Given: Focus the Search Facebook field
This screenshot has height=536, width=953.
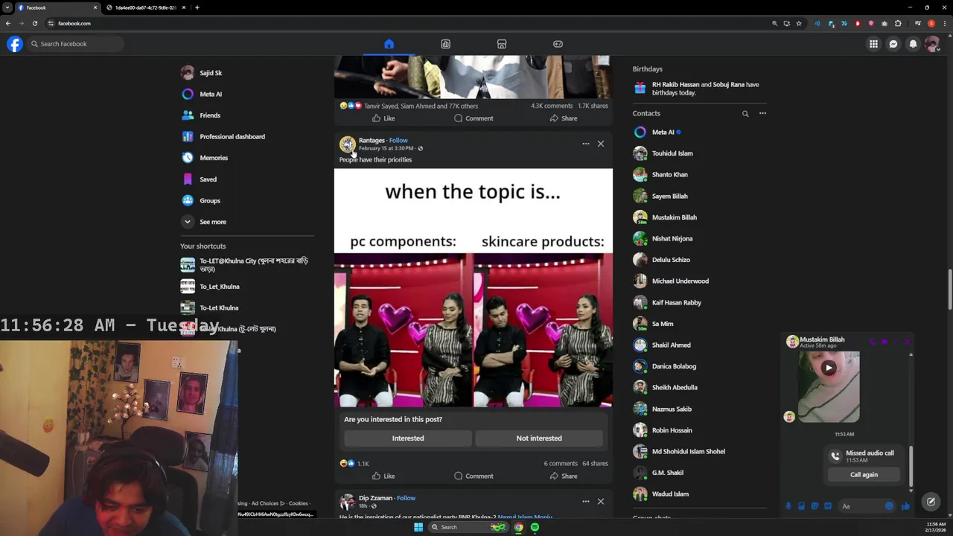Looking at the screenshot, I should click(75, 44).
